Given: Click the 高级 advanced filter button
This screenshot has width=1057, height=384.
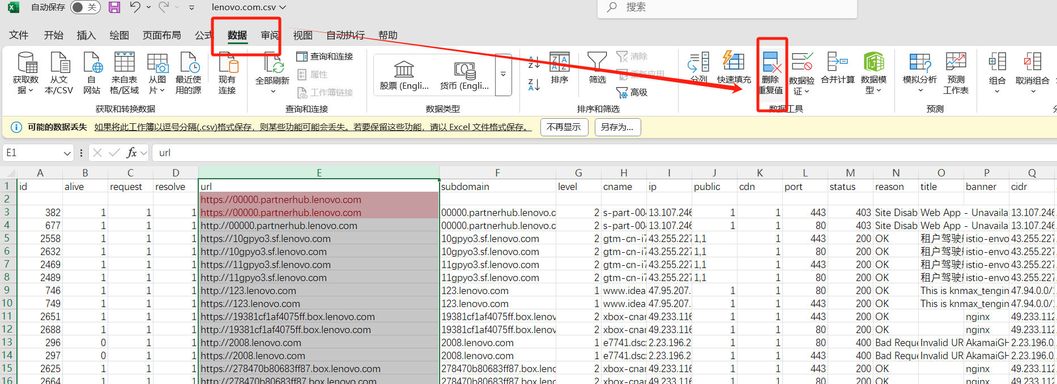Looking at the screenshot, I should [x=632, y=92].
